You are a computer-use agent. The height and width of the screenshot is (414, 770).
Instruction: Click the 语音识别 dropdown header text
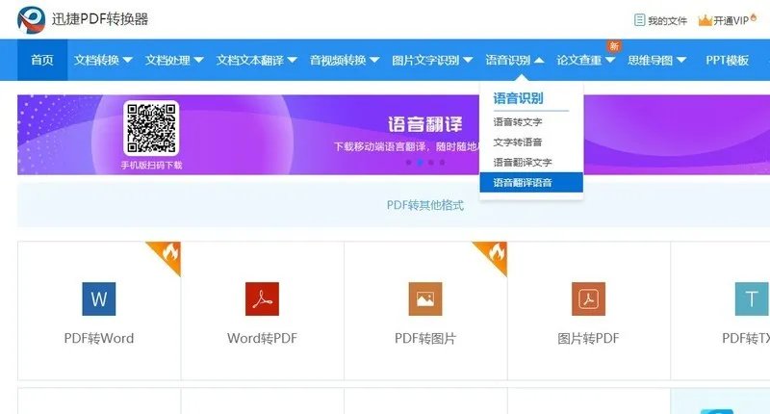pos(518,98)
